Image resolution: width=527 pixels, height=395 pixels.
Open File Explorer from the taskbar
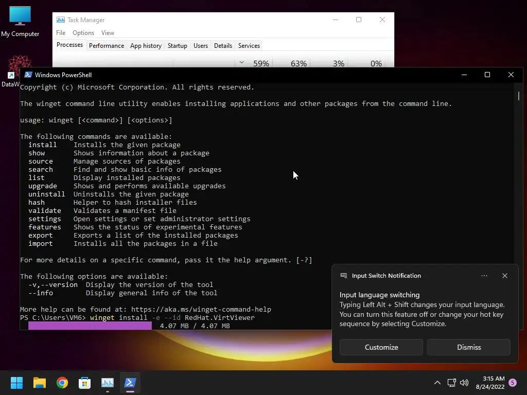(39, 383)
